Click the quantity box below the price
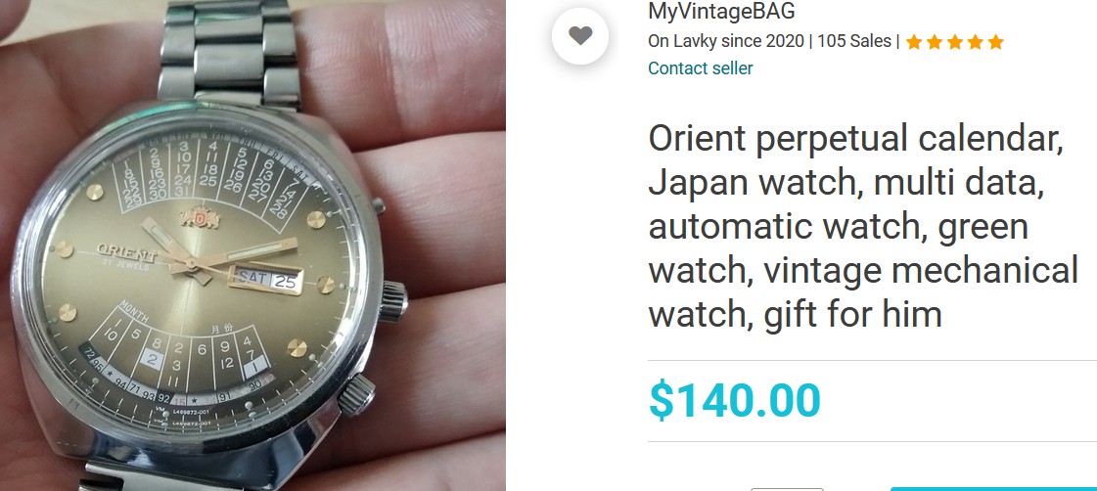 pyautogui.click(x=787, y=489)
